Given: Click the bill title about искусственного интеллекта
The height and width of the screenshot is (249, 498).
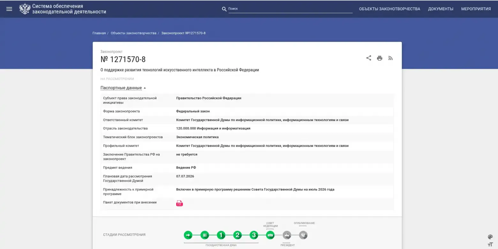Looking at the screenshot, I should 180,70.
